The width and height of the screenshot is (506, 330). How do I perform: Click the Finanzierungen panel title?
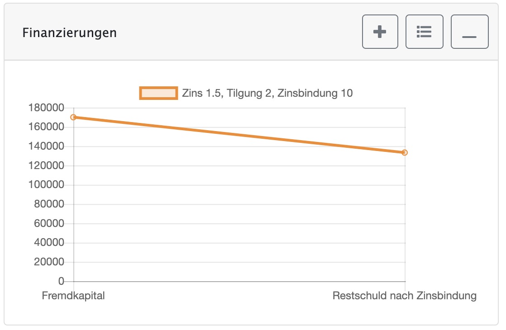pos(69,33)
